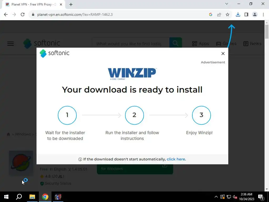The image size is (269, 202).
Task: Click the Security Status shield label
Action: pyautogui.click(x=56, y=183)
